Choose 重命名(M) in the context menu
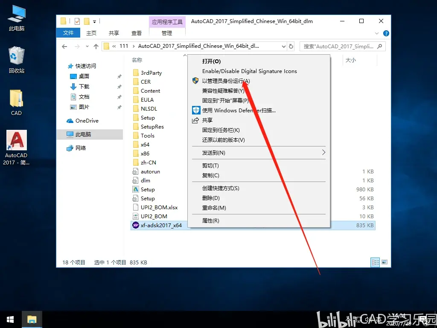 coord(214,208)
